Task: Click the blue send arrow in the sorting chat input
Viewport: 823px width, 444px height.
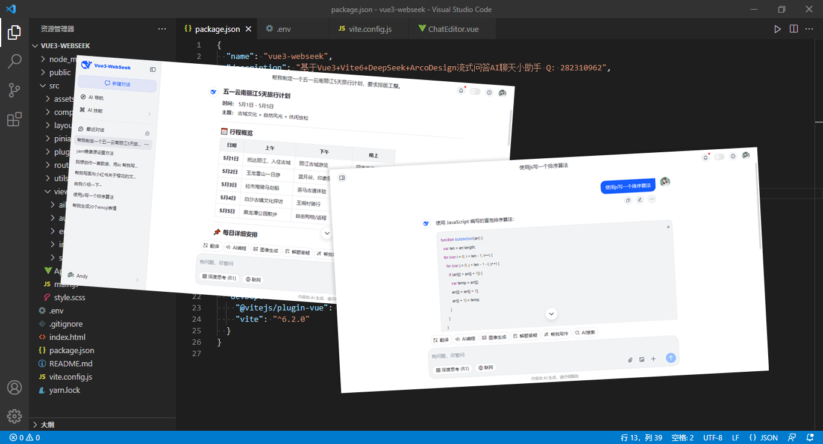Action: pyautogui.click(x=671, y=358)
